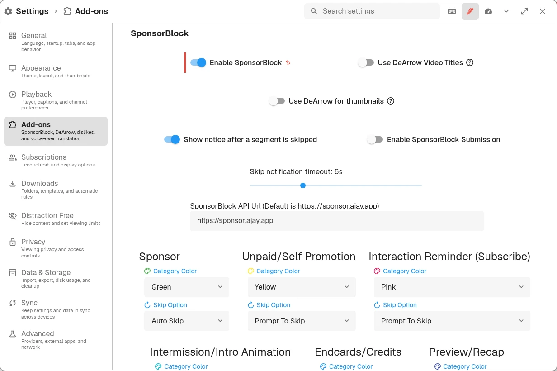Enable SponsorBlock Submission toggle
Screen dimensions: 557x371
tap(375, 139)
